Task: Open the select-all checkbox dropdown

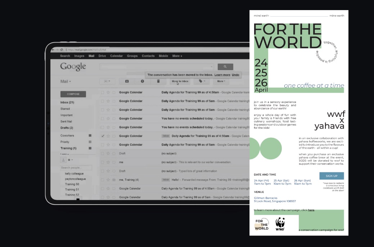Action: [x=107, y=81]
